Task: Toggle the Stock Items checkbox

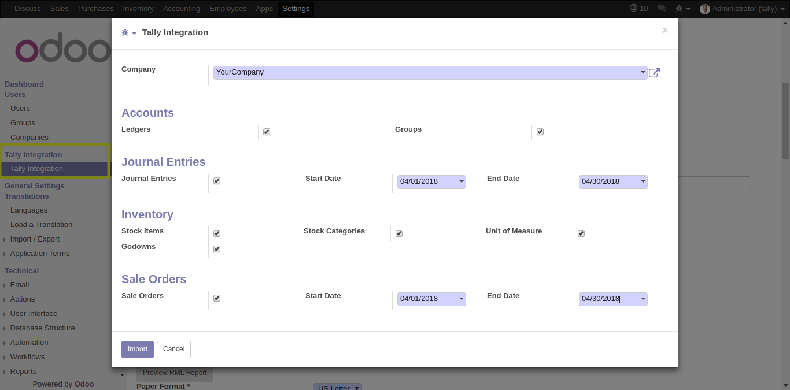Action: point(217,233)
